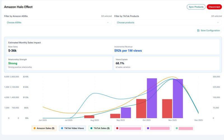This screenshot has width=224, height=140.
Task: Click the red Nov 2025 bar
Action: tap(167, 109)
